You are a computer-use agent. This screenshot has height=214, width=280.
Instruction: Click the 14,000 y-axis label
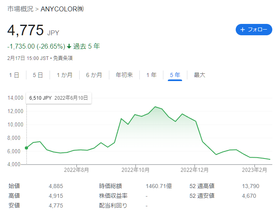(15, 98)
